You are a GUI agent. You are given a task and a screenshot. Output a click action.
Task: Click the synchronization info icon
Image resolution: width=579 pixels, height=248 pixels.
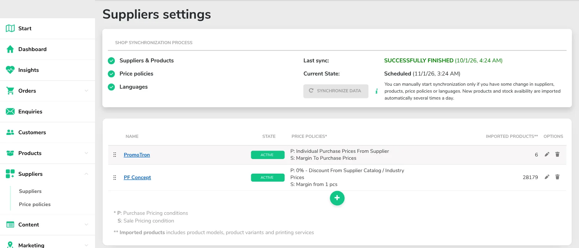[376, 91]
